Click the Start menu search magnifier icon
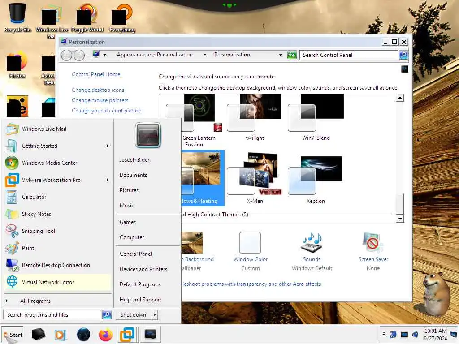Image resolution: width=459 pixels, height=344 pixels. coord(107,315)
